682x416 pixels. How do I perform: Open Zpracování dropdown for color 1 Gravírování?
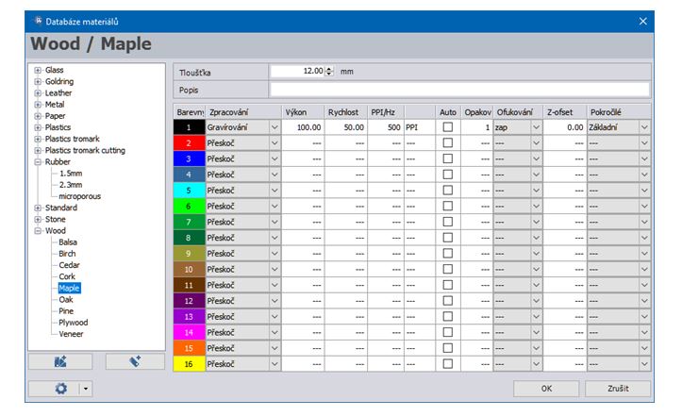point(274,126)
